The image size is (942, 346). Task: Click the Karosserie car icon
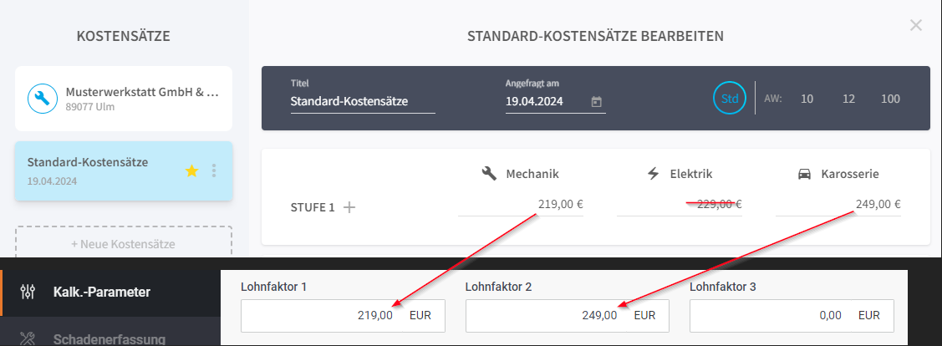pyautogui.click(x=805, y=174)
